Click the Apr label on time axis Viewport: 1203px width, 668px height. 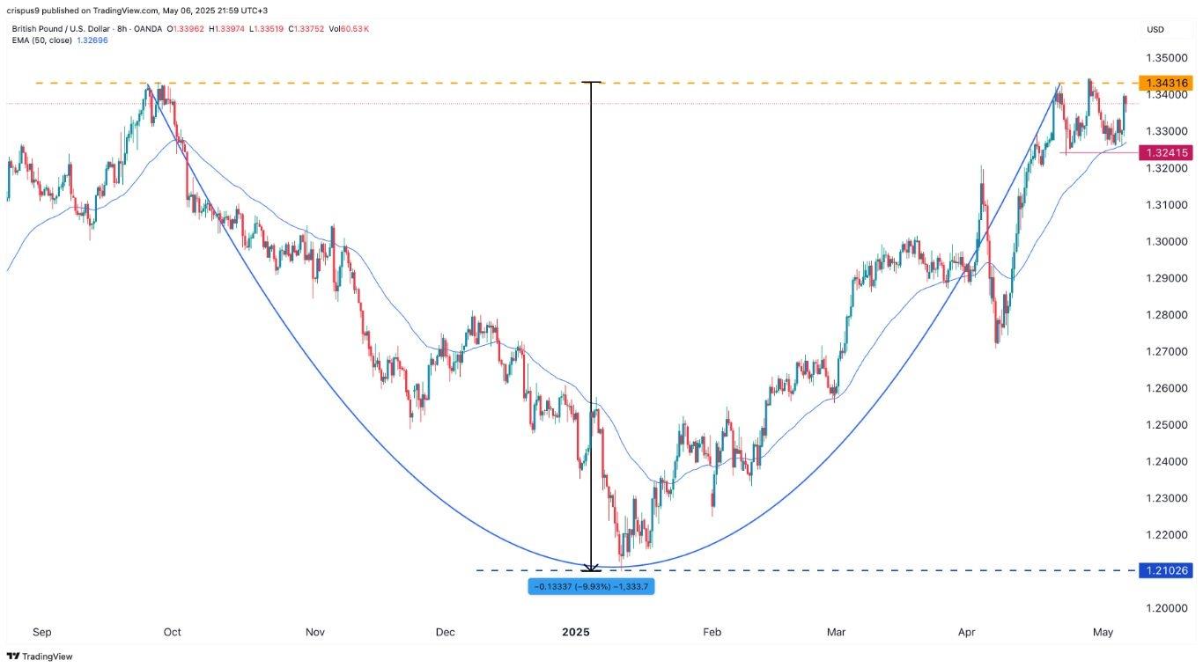point(966,632)
